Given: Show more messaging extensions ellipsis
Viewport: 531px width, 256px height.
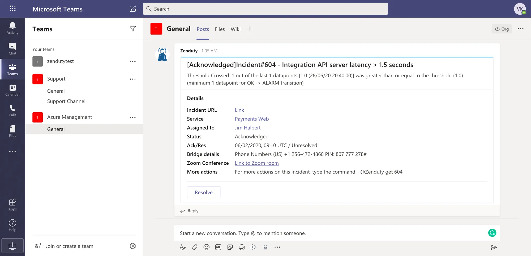Looking at the screenshot, I should [x=277, y=247].
